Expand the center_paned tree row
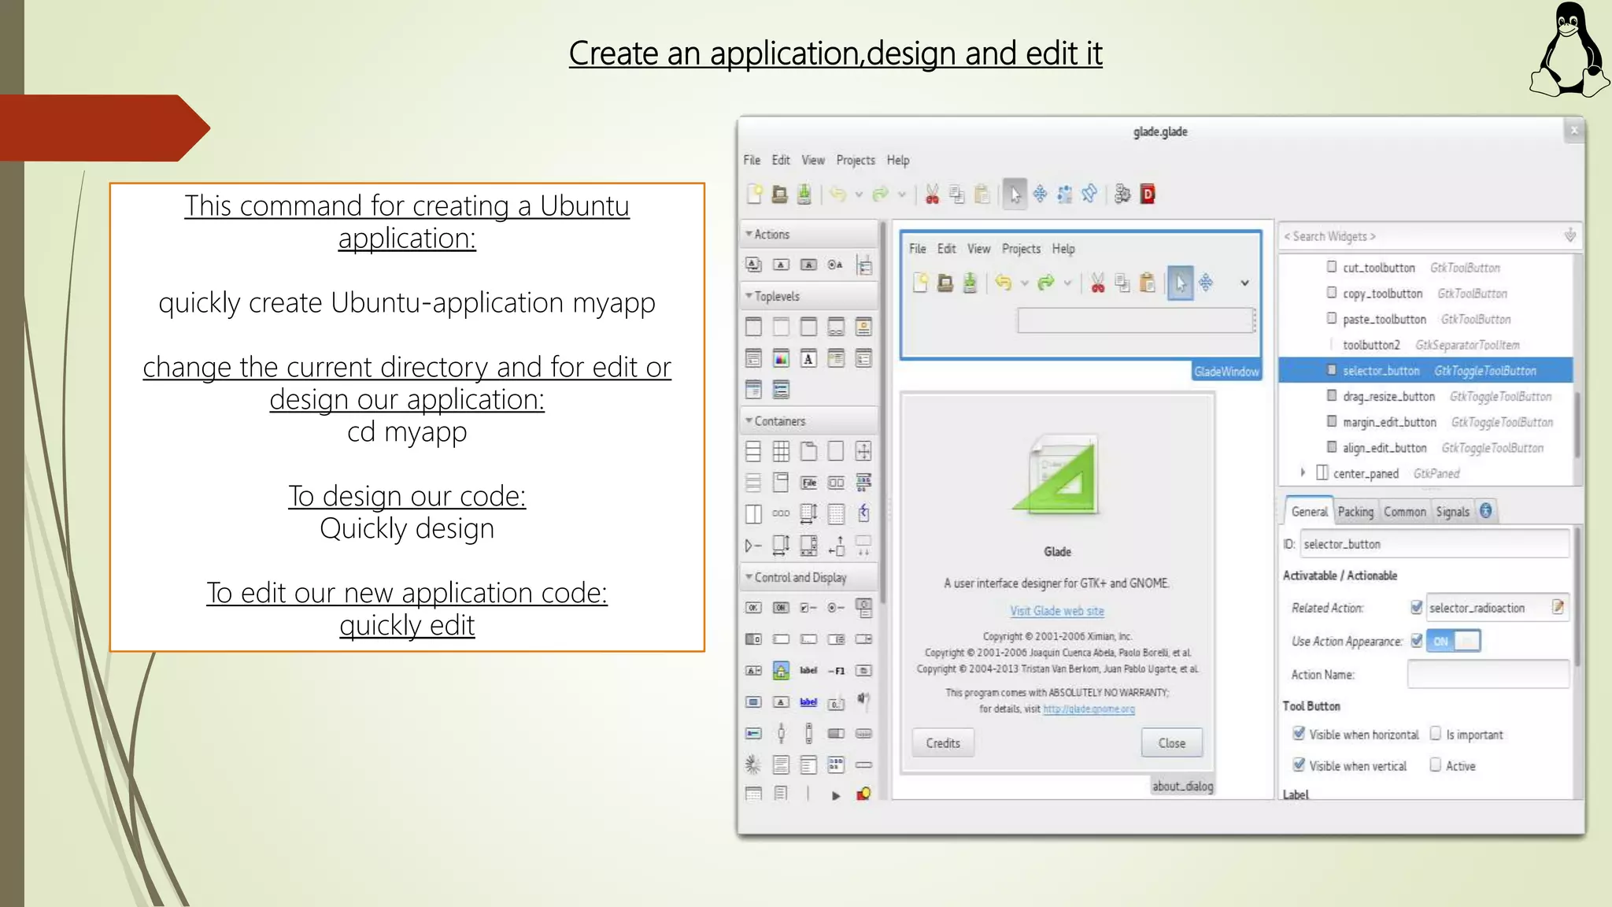Screen dimensions: 1612x907 tap(1303, 472)
